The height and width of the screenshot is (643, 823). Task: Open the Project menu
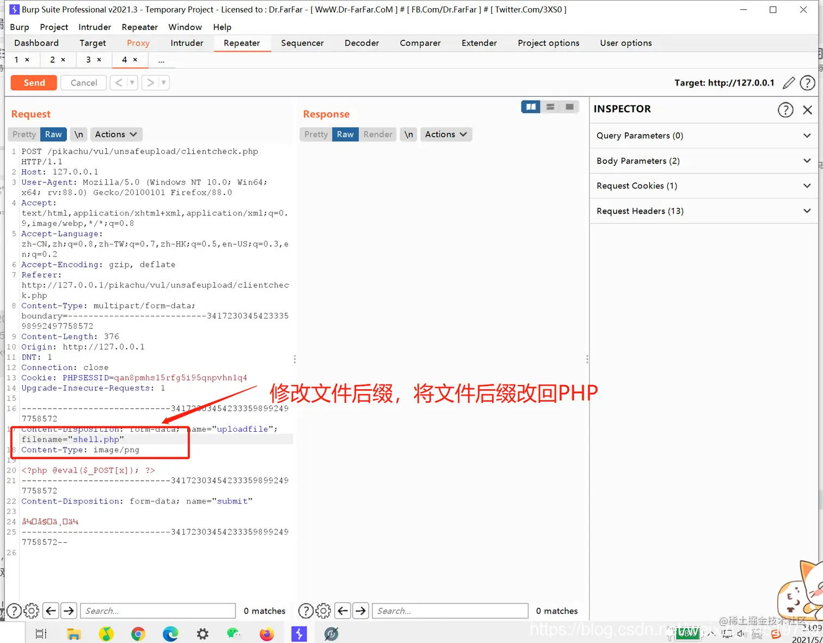click(54, 27)
